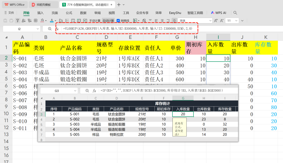Click the WPS Office home logo tab
The height and width of the screenshot is (163, 283).
(15, 5)
